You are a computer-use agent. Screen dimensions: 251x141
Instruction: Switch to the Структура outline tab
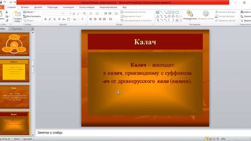click(16, 29)
